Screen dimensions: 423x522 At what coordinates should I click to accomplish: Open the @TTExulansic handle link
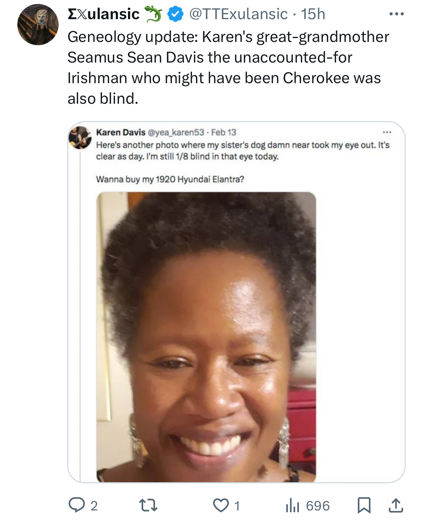pos(238,14)
